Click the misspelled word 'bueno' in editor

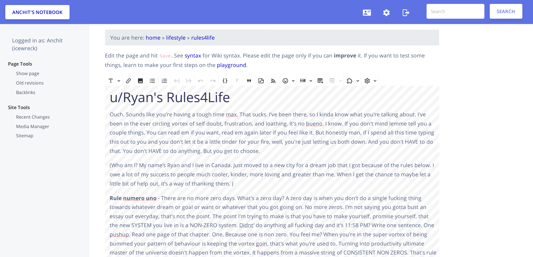pos(314,124)
